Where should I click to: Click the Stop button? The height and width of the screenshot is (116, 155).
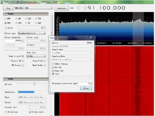click(8, 8)
